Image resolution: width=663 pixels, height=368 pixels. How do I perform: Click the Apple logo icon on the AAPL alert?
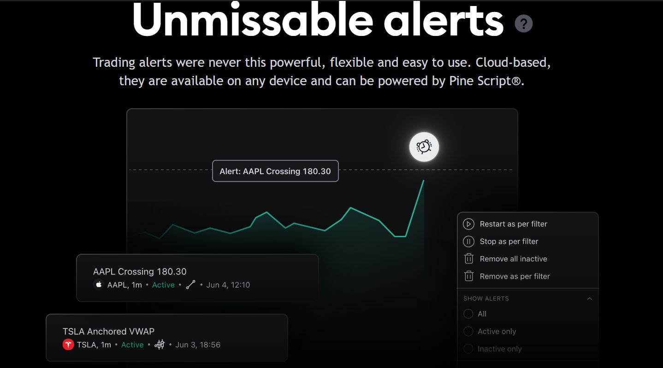[98, 285]
